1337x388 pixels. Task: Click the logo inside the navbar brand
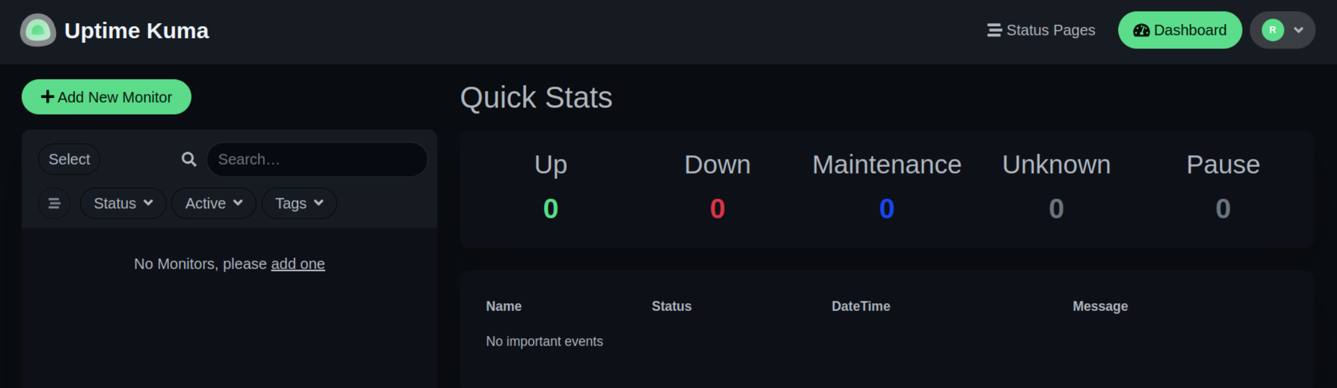click(38, 30)
